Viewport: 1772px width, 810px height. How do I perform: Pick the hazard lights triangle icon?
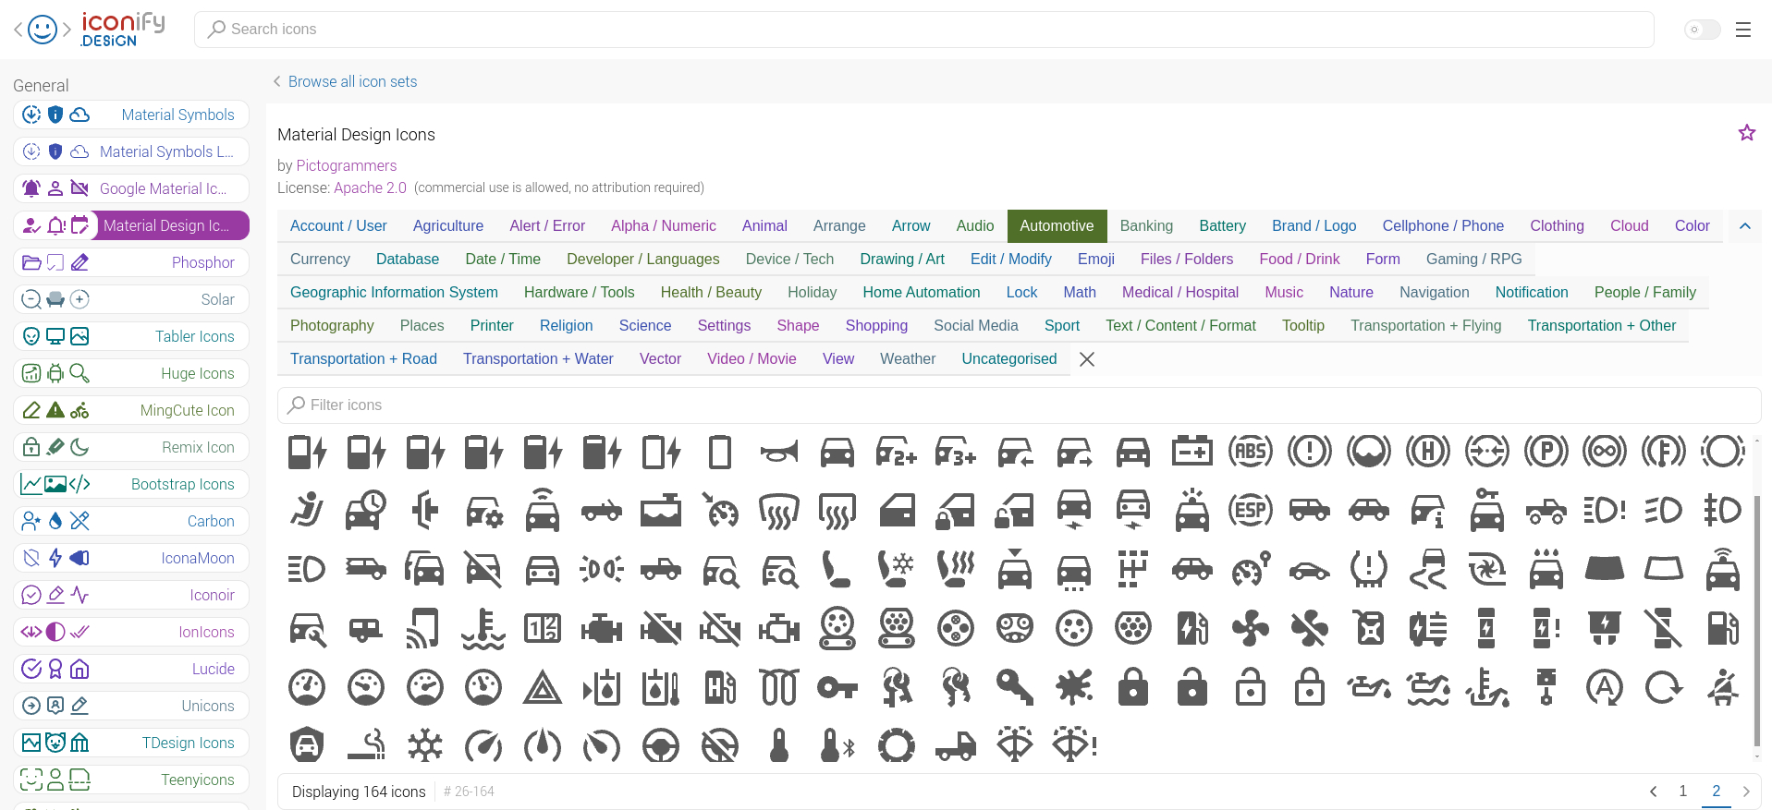pos(543,688)
